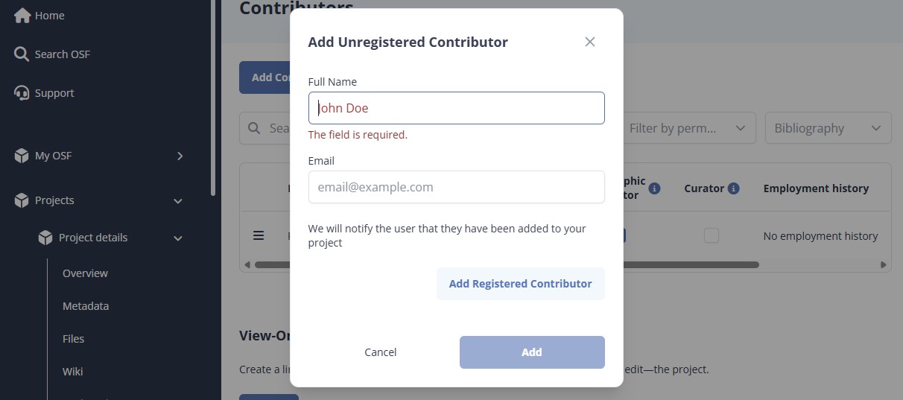Click the Search OSF magnifier icon
Viewport: 903px width, 400px height.
(22, 54)
